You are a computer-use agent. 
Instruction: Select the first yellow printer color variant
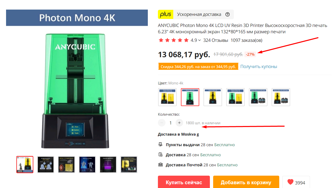click(x=167, y=97)
